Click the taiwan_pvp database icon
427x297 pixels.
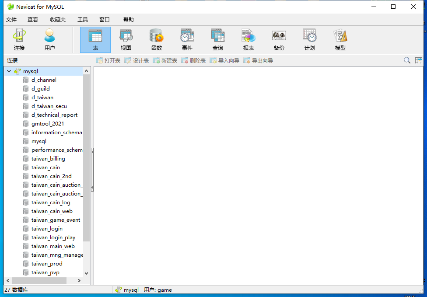[26, 273]
